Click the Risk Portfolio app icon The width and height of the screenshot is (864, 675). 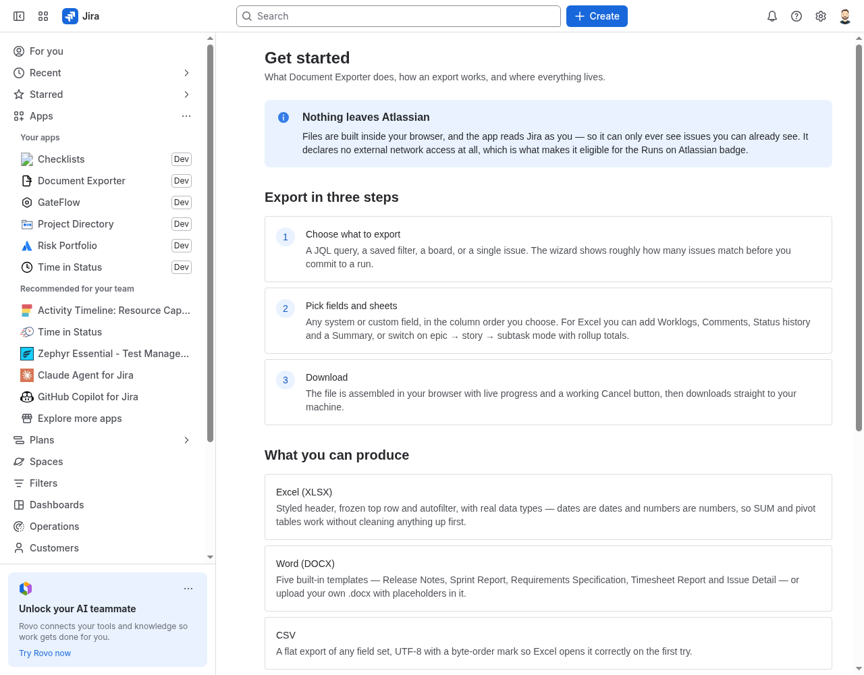coord(27,246)
